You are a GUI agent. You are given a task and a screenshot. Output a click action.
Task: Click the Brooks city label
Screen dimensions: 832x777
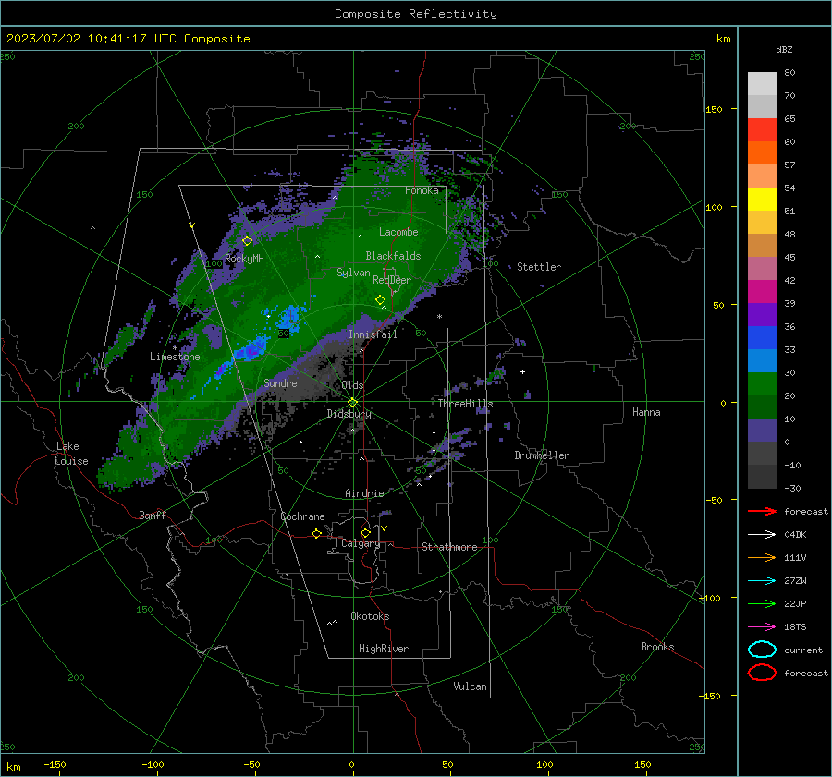click(x=657, y=647)
